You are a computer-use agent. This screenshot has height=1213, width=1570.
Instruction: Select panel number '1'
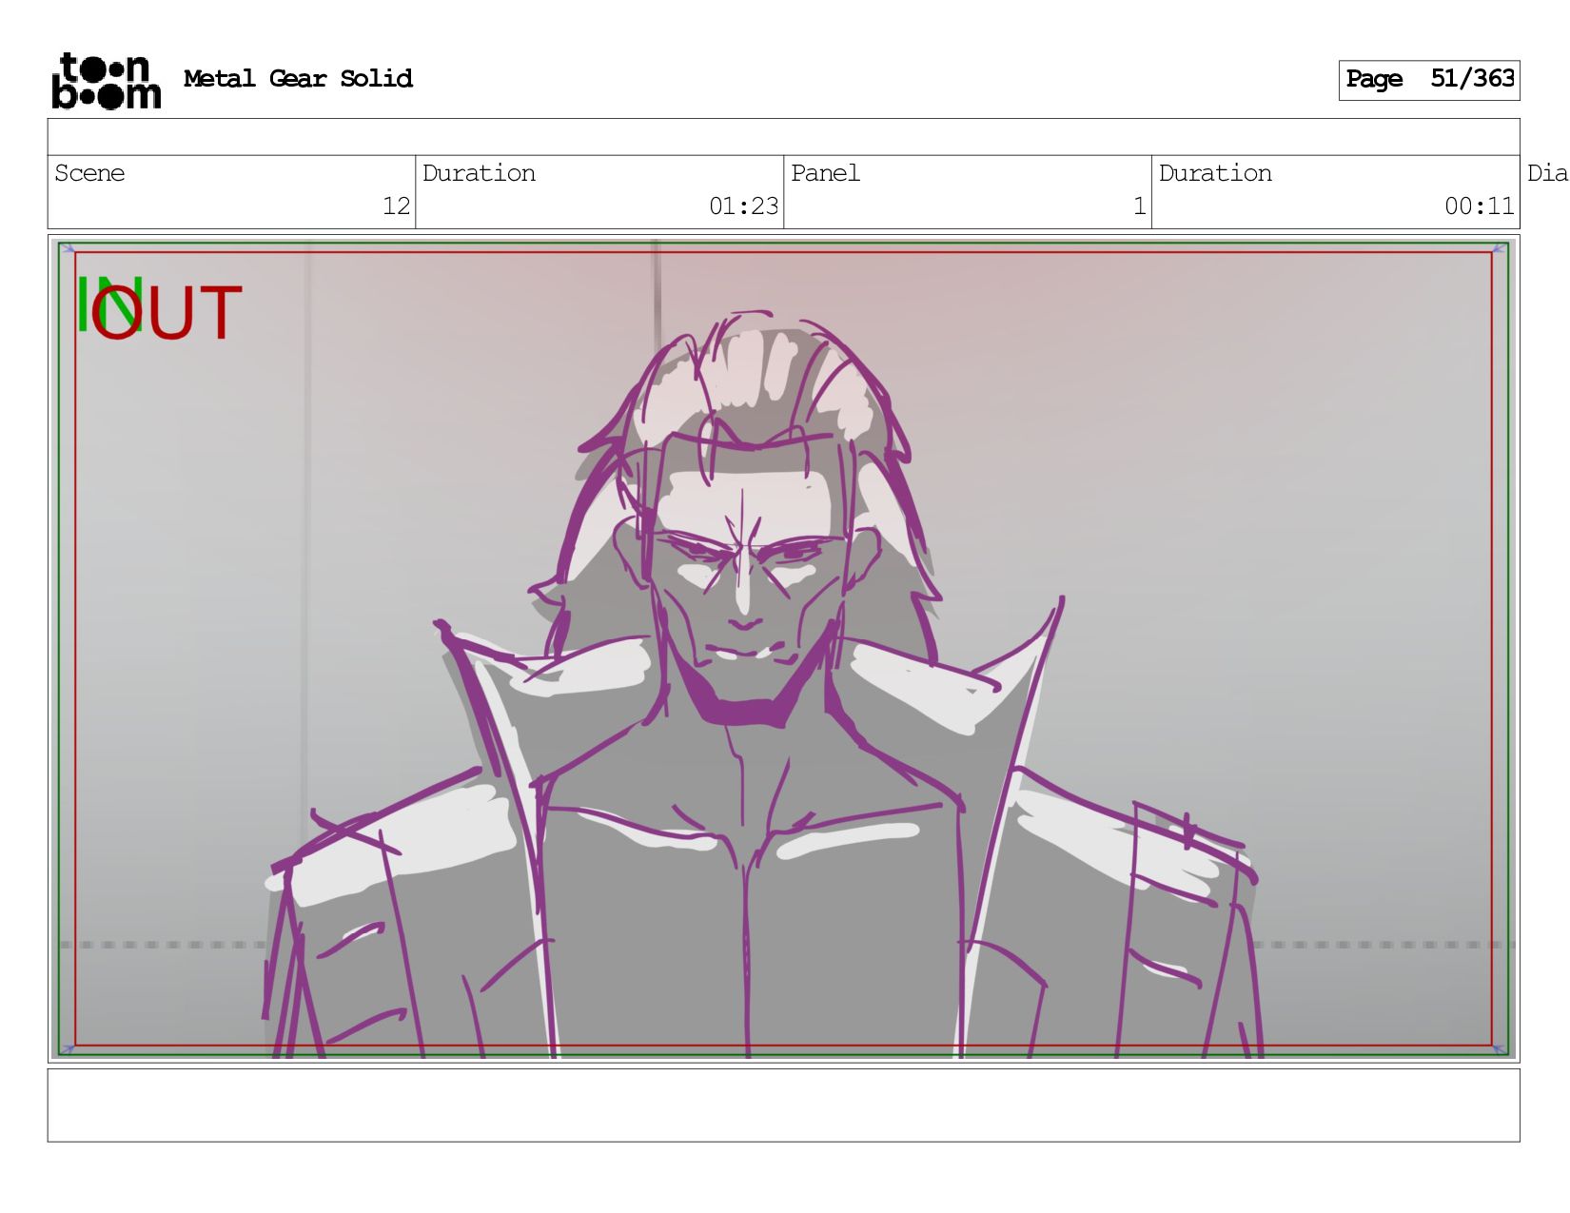[1139, 206]
